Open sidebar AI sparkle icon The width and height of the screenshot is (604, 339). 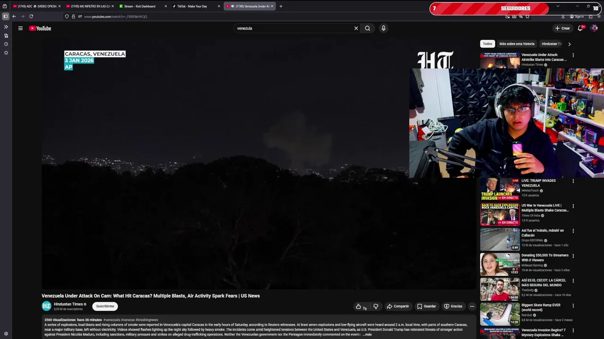click(x=6, y=27)
